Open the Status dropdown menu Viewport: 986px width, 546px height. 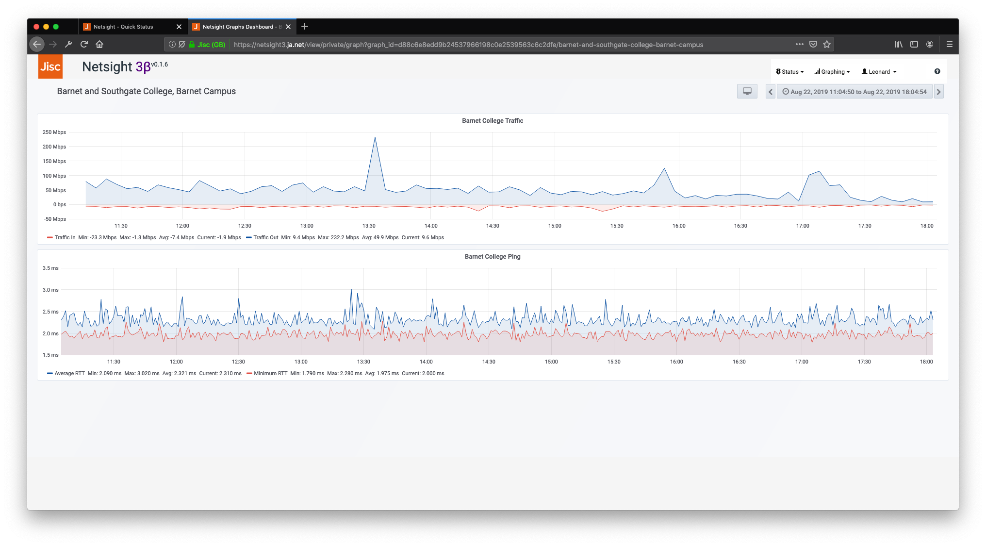point(789,72)
